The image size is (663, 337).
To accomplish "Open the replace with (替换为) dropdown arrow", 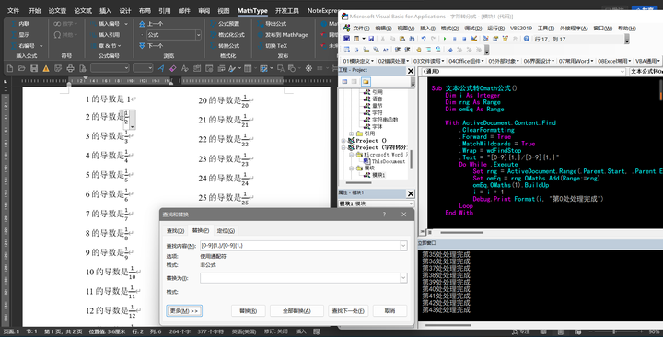I will [403, 278].
